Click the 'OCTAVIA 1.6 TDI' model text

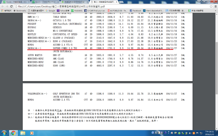point(62,21)
